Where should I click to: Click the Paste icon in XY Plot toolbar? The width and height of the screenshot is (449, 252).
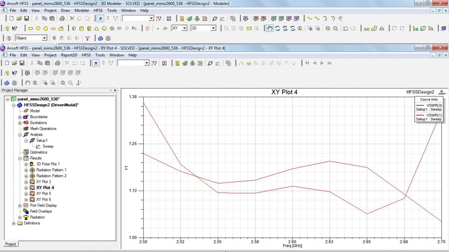click(x=47, y=63)
